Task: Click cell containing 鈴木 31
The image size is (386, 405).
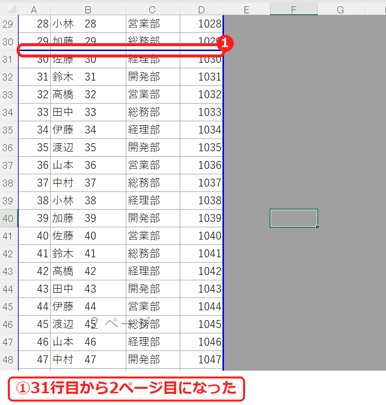Action: coord(88,77)
